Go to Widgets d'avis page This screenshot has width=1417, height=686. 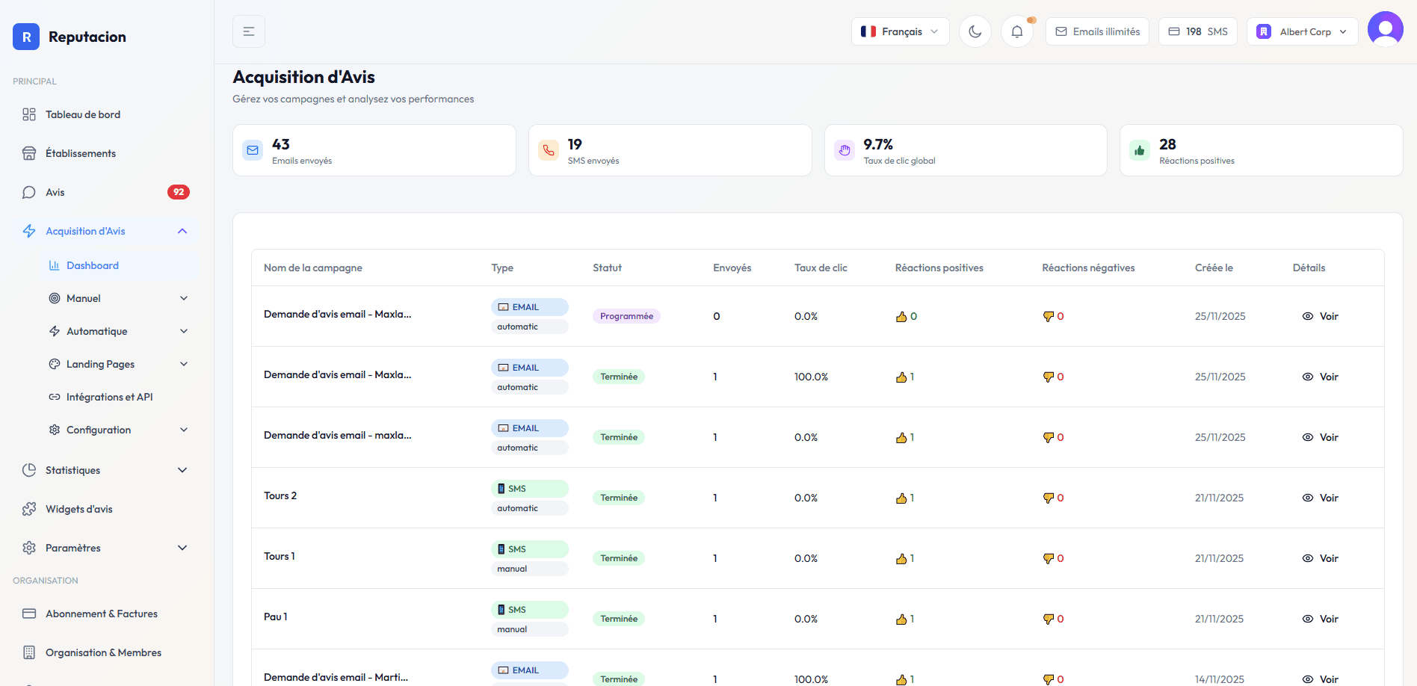[x=78, y=509]
